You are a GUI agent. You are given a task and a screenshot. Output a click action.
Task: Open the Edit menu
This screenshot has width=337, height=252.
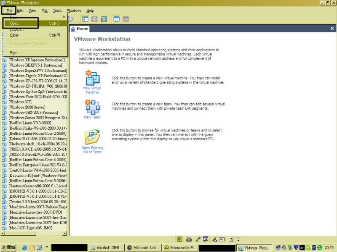(20, 10)
